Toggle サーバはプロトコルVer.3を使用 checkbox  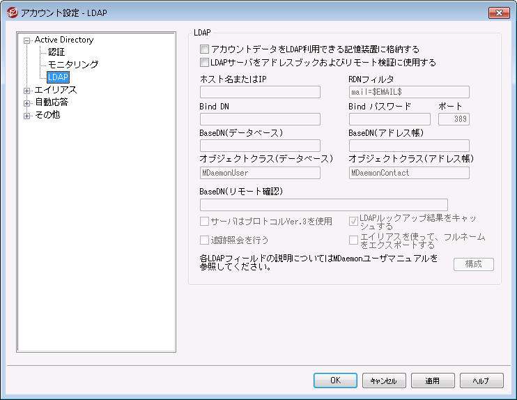pyautogui.click(x=204, y=221)
